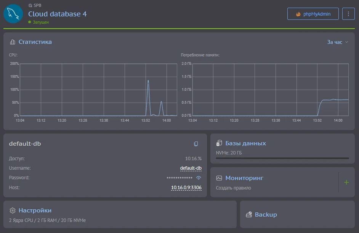This screenshot has height=233, width=359.
Task: Click the NVMe disk usage bar
Action: (282, 158)
